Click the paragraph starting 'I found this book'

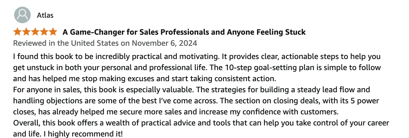[197, 67]
